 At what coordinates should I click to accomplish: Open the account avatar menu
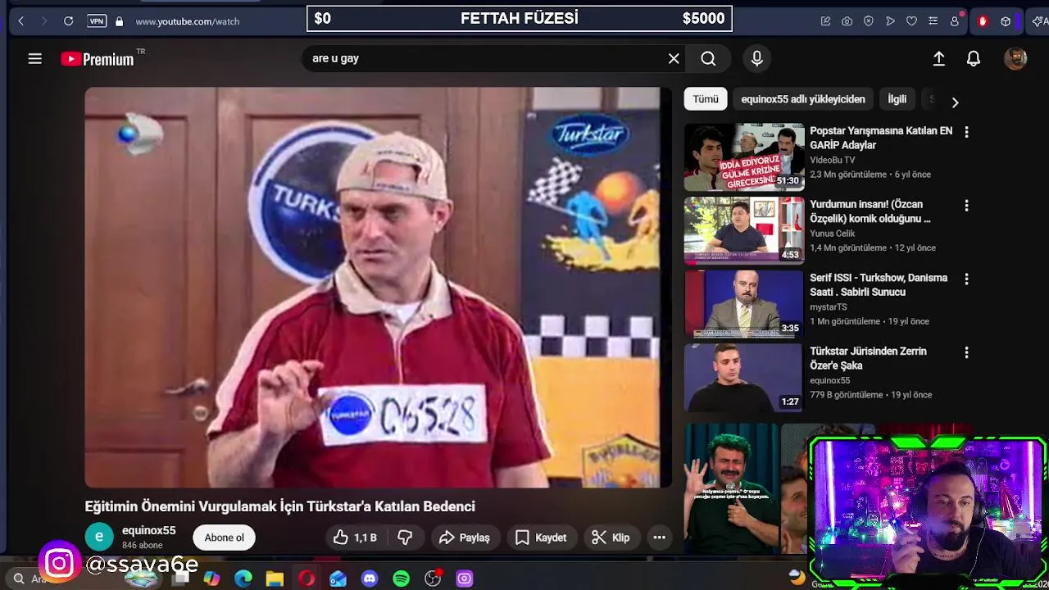(x=1015, y=59)
